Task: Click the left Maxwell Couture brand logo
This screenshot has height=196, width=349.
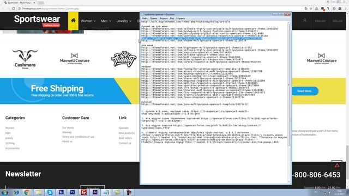Action: point(75,59)
